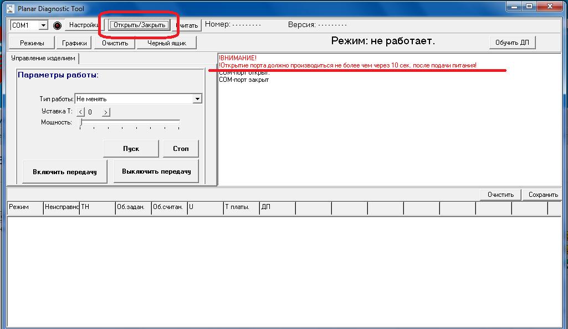Click the 'Стоп' stop button

click(x=181, y=149)
